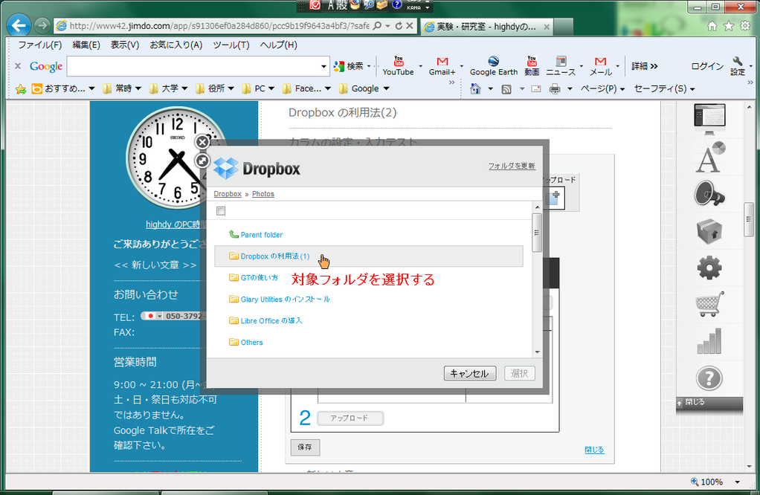The height and width of the screenshot is (495, 760).
Task: Open the Jimdo shopping cart icon
Action: pyautogui.click(x=709, y=304)
